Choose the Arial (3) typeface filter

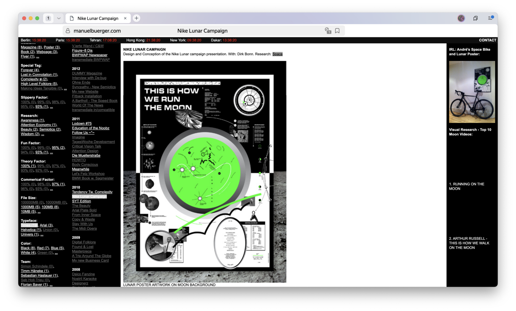pyautogui.click(x=46, y=225)
